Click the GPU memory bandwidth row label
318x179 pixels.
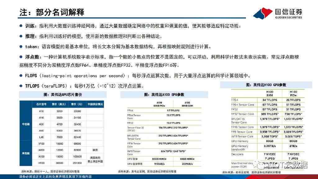pos(239,148)
